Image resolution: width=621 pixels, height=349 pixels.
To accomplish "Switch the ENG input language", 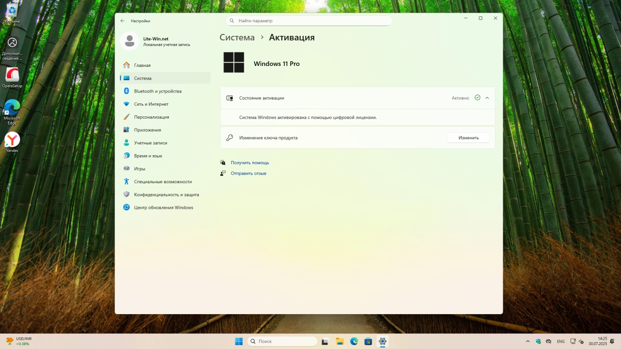I will click(x=561, y=341).
